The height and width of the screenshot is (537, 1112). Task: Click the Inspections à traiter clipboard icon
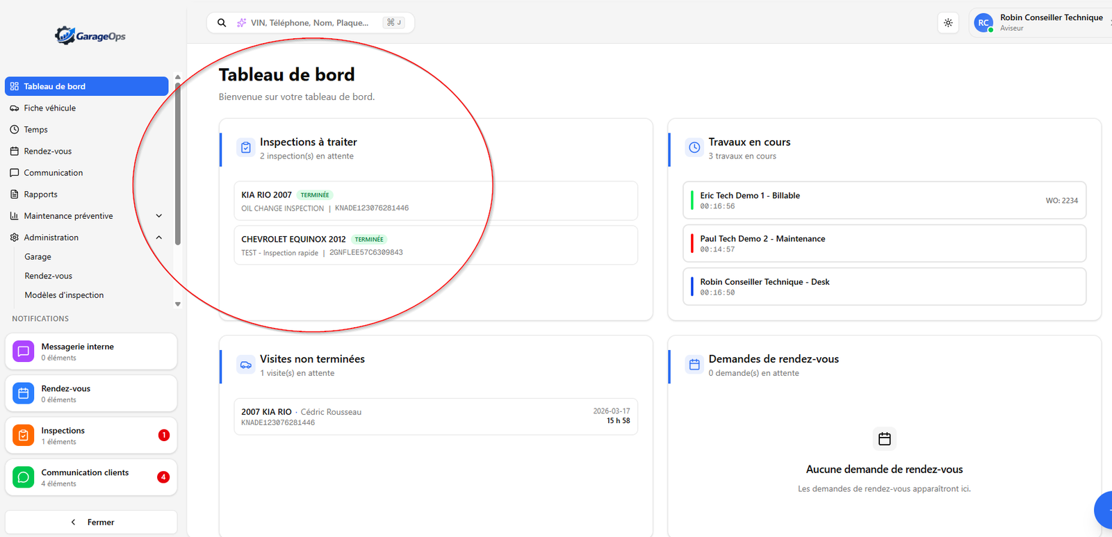[246, 147]
